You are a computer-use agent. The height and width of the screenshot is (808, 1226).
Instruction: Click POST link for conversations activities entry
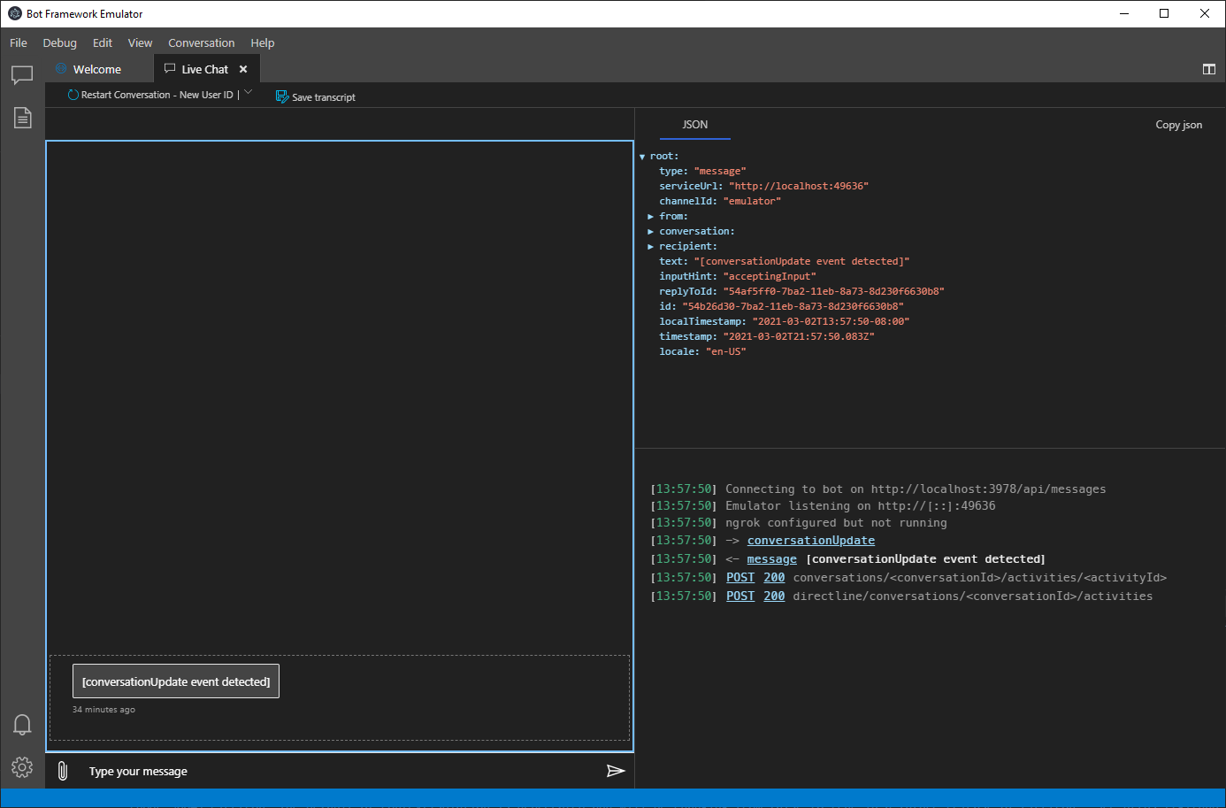740,577
